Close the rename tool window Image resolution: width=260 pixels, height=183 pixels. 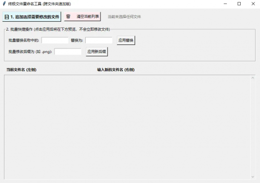(x=253, y=3)
